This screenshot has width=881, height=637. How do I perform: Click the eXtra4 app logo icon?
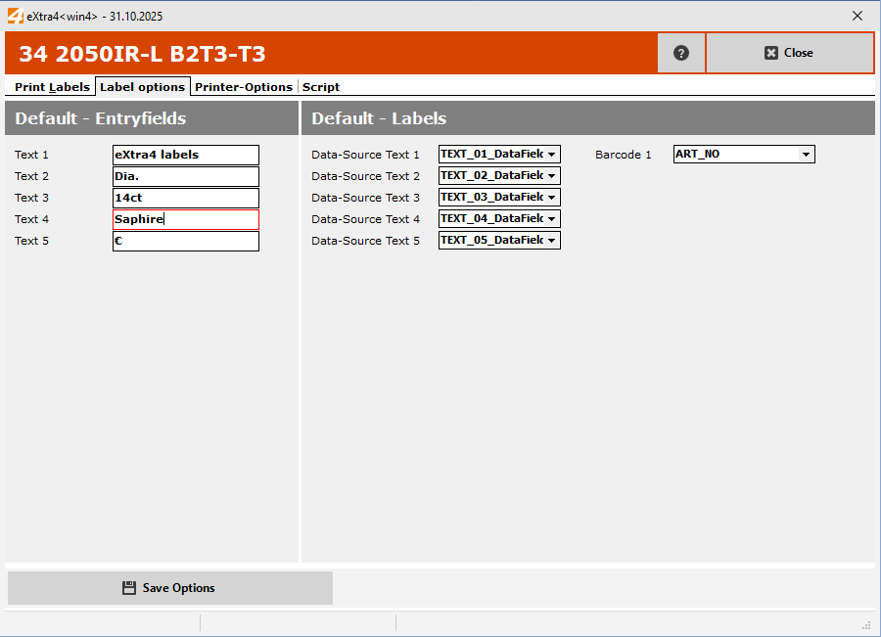click(x=14, y=16)
